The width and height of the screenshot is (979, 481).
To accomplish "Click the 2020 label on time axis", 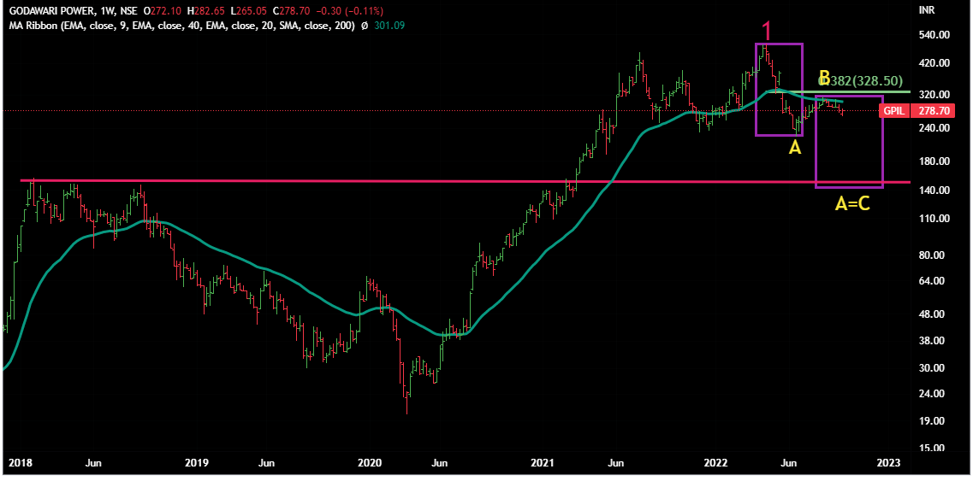I will click(x=369, y=463).
